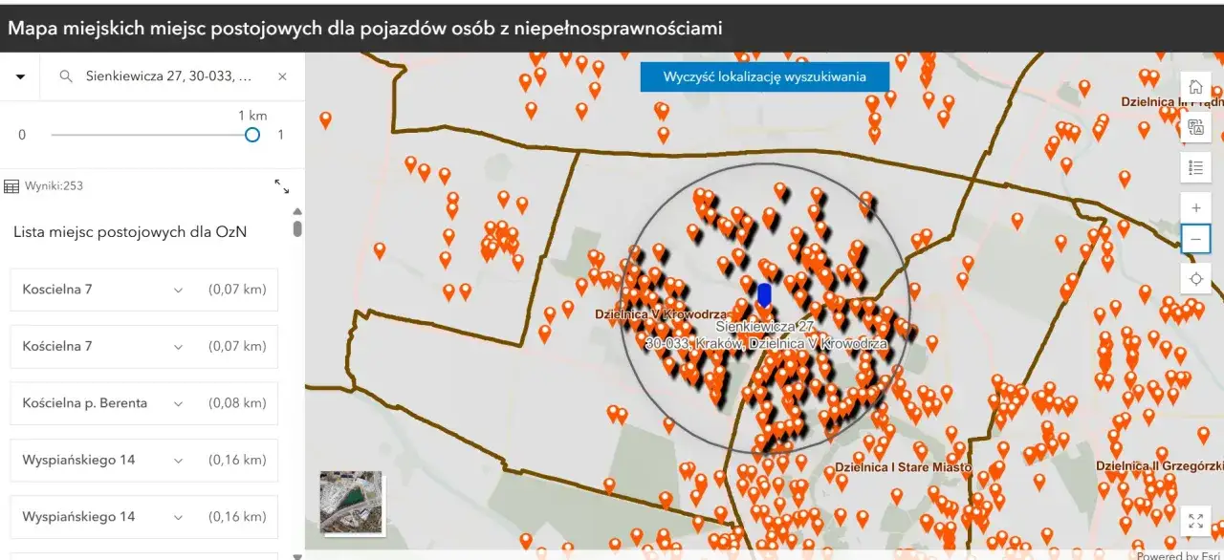Click the fullscreen map button

coord(1195,521)
